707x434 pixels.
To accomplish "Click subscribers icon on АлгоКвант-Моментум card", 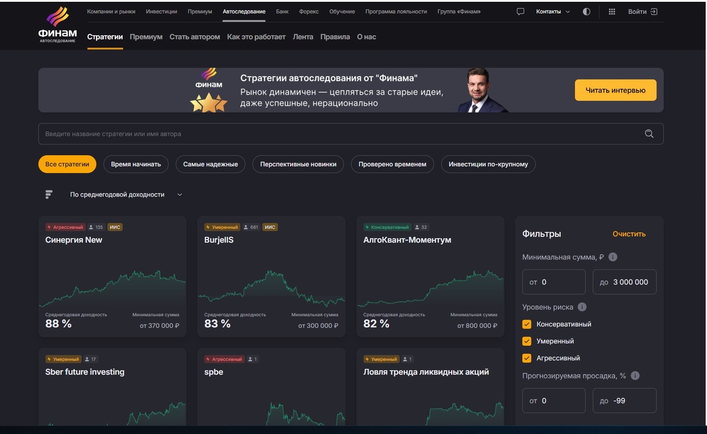I will 417,227.
